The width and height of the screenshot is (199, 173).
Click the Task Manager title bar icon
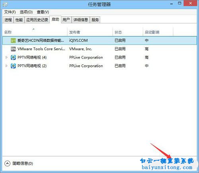5,4
